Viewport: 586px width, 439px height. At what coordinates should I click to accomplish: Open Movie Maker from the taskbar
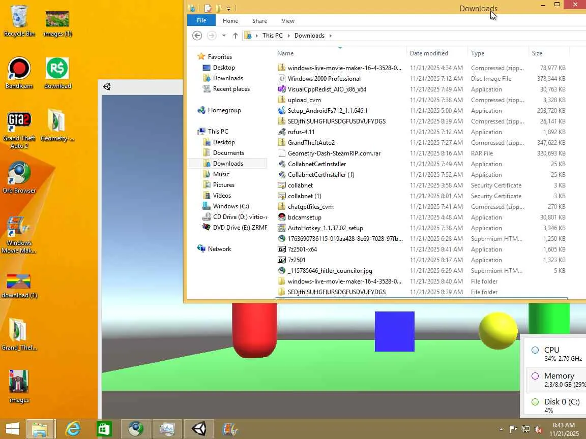click(230, 428)
